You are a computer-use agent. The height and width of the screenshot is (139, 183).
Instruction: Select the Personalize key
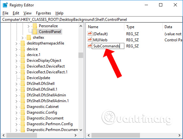pyautogui.click(x=48, y=26)
